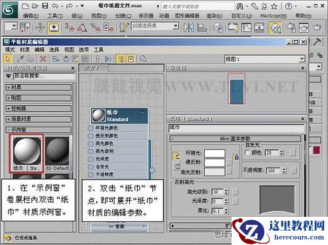328x245 pixels.
Task: Toggle 3D Snaps in main toolbar
Action: pyautogui.click(x=70, y=28)
